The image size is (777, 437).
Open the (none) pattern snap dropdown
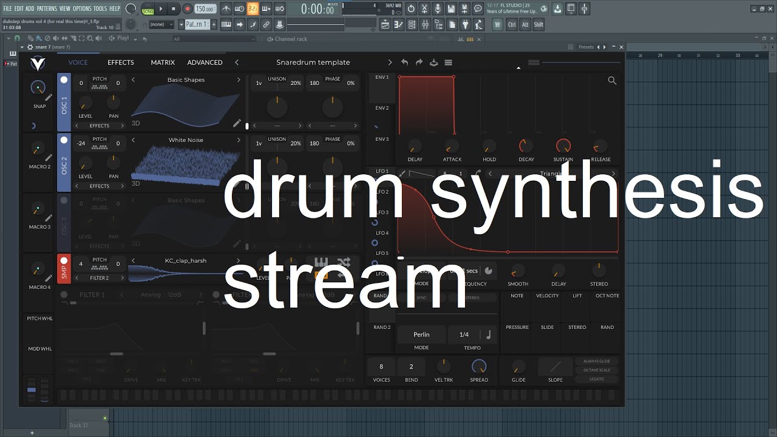tap(161, 24)
